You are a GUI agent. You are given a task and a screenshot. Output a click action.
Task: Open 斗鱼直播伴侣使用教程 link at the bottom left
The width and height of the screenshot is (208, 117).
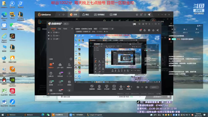click(55, 94)
